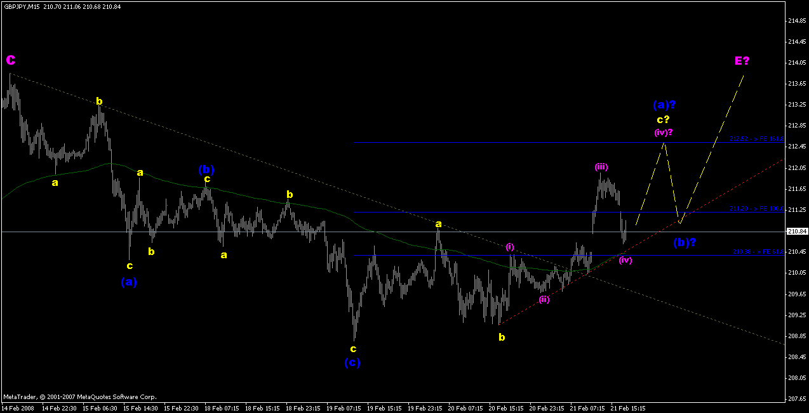Click the blue '(b)' label without question mark
The width and height of the screenshot is (809, 413).
pyautogui.click(x=206, y=169)
